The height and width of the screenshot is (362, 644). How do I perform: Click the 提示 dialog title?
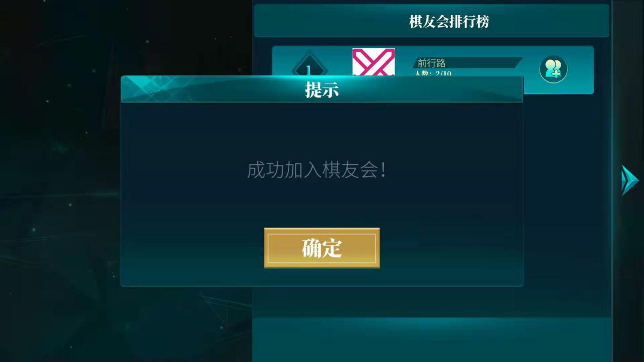322,89
